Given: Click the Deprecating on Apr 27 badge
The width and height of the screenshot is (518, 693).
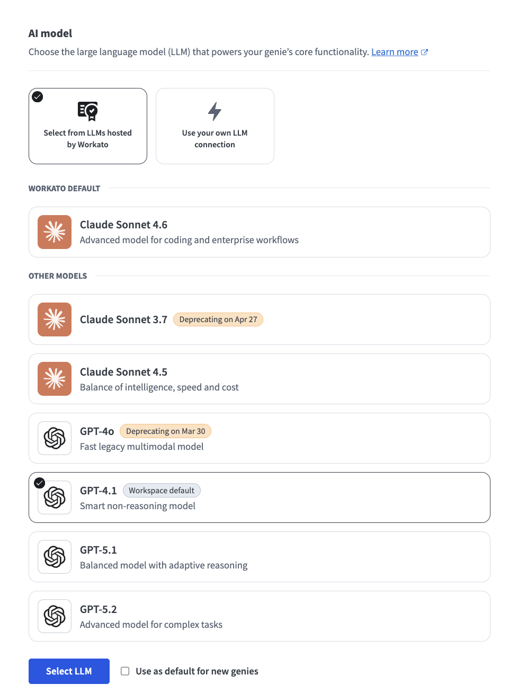Looking at the screenshot, I should 218,319.
